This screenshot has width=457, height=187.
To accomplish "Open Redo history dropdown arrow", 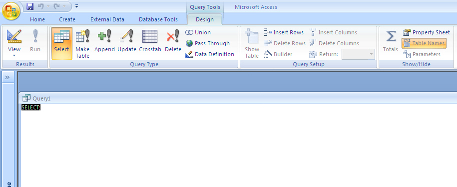I will [x=64, y=6].
